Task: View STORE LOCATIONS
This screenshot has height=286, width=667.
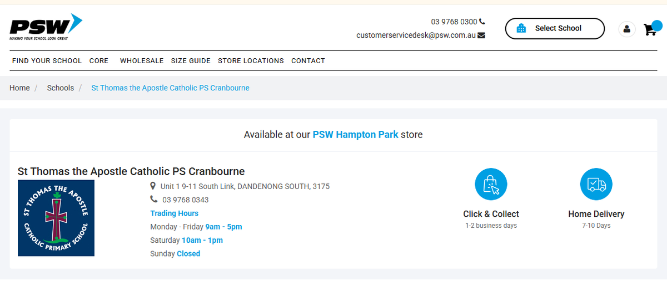Action: tap(251, 61)
